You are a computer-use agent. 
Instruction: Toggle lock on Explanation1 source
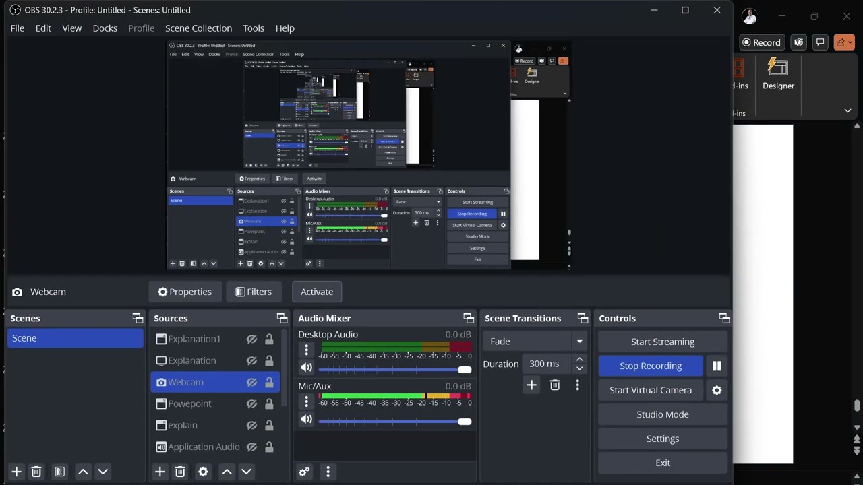tap(269, 339)
